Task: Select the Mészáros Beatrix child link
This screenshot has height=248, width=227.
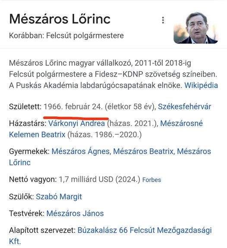Action: coord(143,151)
